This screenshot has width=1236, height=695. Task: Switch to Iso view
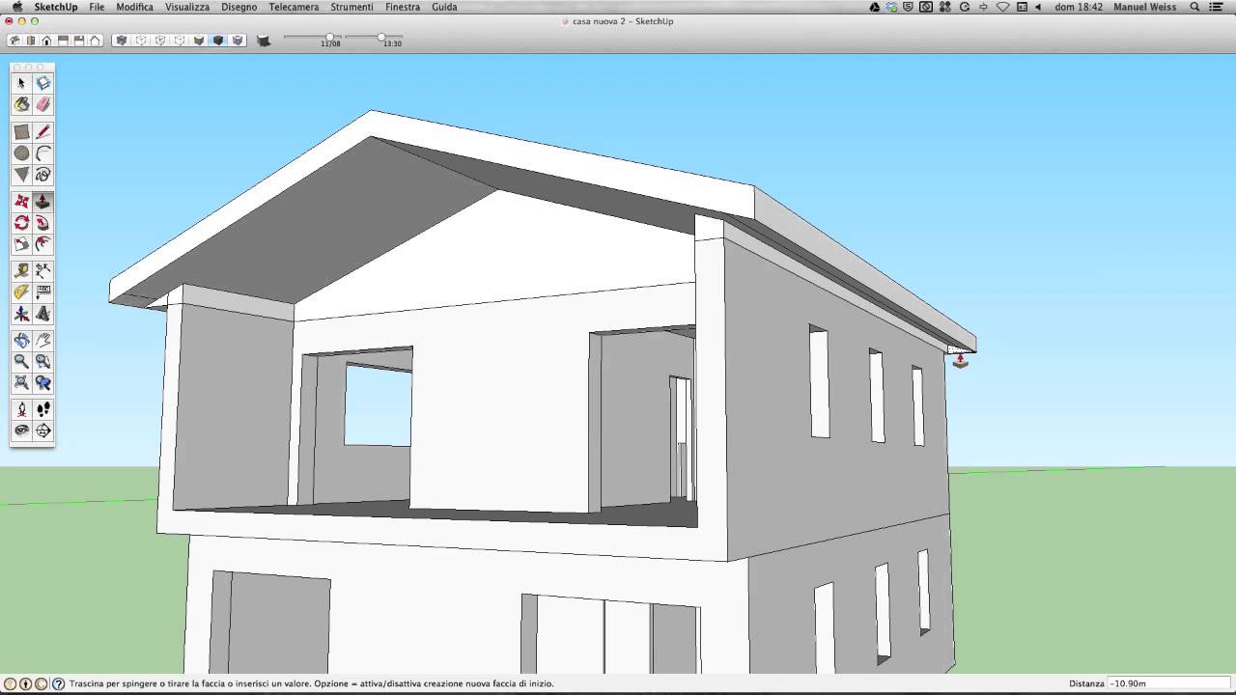[x=14, y=41]
